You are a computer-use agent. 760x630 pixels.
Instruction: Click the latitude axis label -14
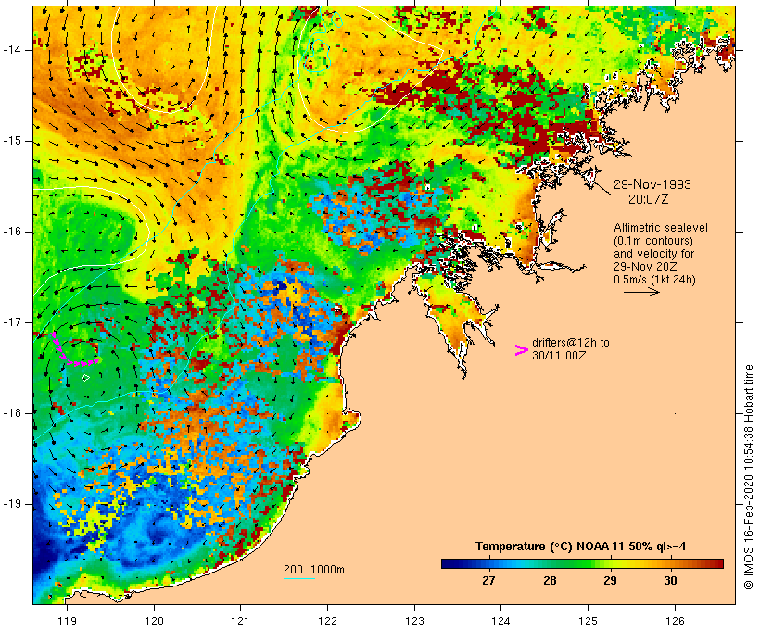(x=11, y=50)
